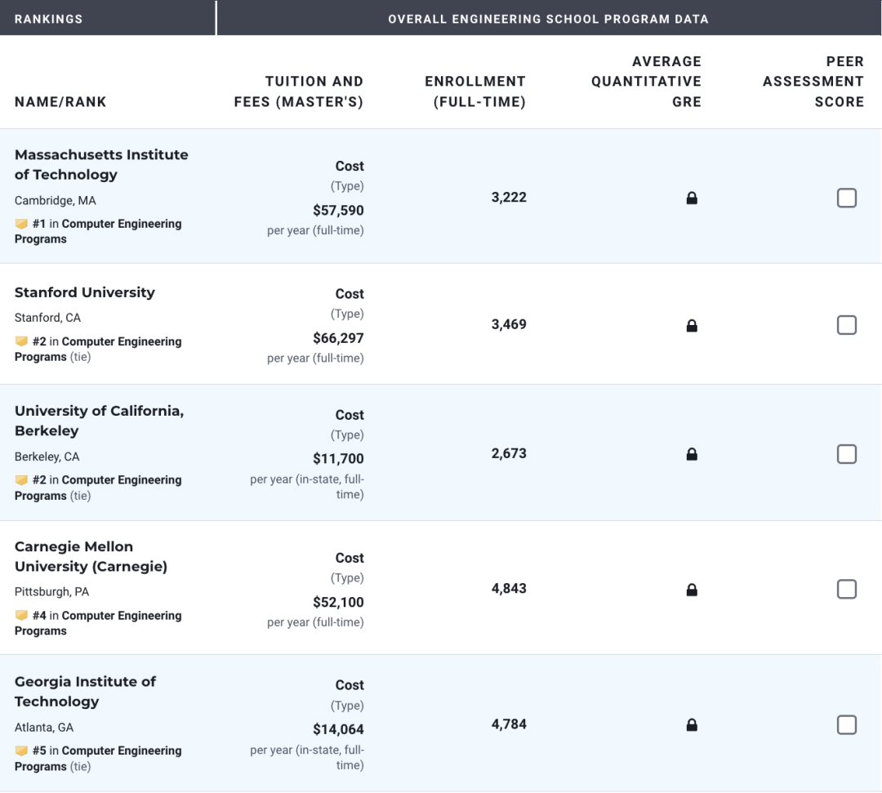Click the Atlanta, GA location text
This screenshot has height=793, width=882.
point(44,727)
